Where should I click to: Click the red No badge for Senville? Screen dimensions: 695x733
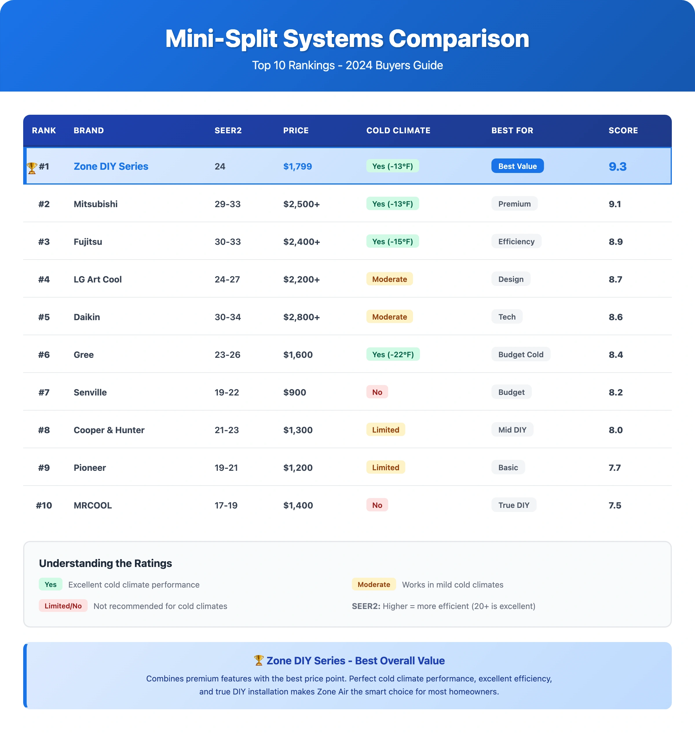(377, 392)
